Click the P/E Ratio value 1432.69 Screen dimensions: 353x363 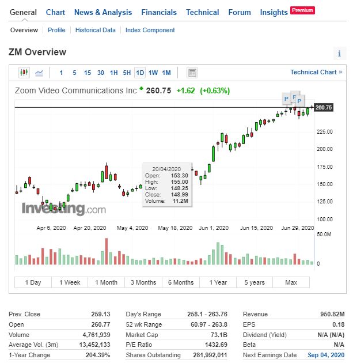point(216,345)
